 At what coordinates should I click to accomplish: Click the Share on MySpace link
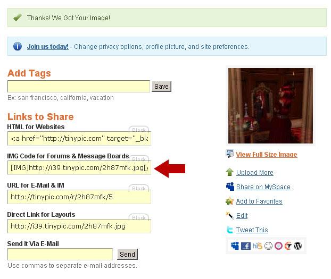263,187
